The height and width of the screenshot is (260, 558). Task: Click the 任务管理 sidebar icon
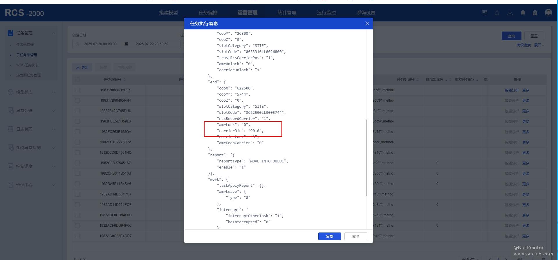10,33
